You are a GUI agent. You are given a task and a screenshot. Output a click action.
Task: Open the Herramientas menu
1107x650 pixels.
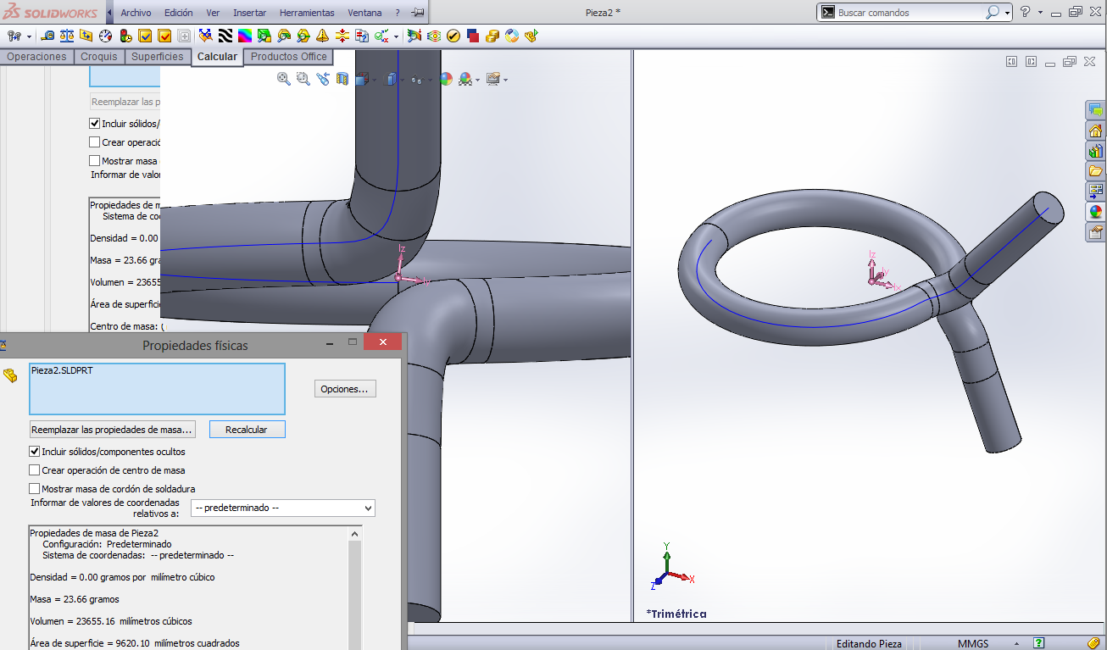(x=307, y=13)
